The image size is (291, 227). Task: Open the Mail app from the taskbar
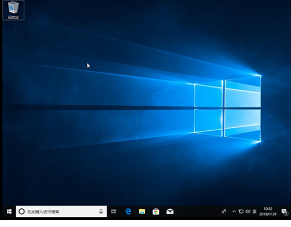(170, 211)
